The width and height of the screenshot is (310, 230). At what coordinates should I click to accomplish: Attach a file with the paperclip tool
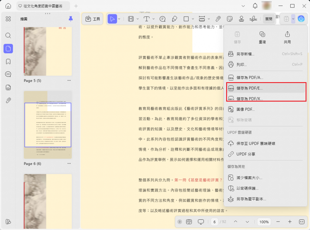218,19
